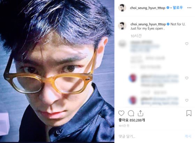Submit comment with the 게시 button

click(x=188, y=136)
